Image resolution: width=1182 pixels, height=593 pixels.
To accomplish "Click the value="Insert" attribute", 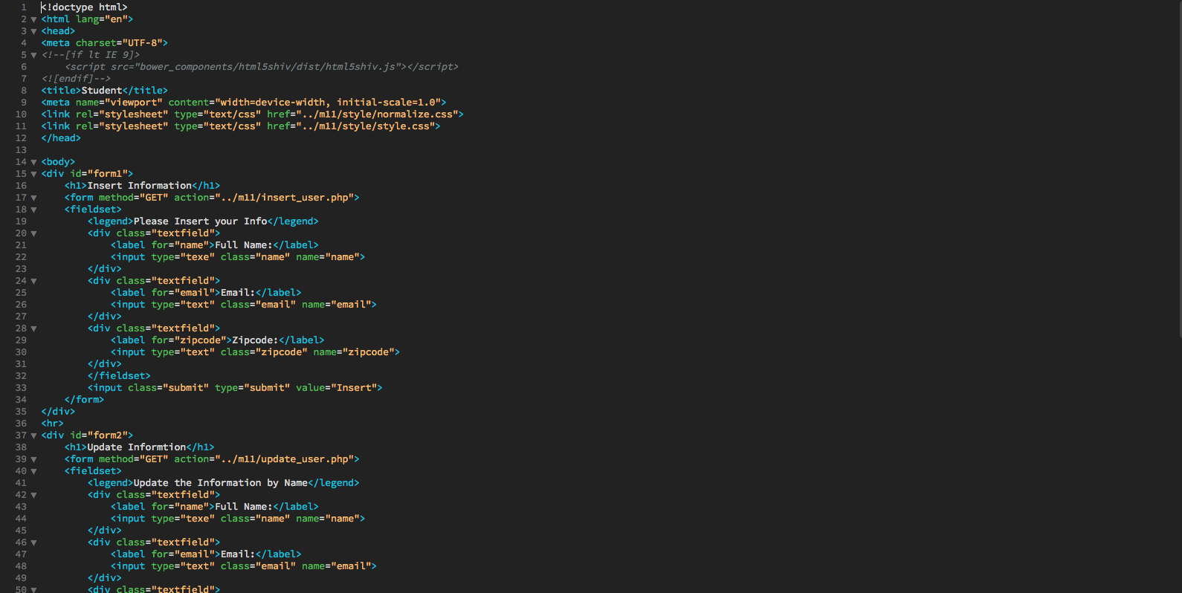I will tap(337, 388).
